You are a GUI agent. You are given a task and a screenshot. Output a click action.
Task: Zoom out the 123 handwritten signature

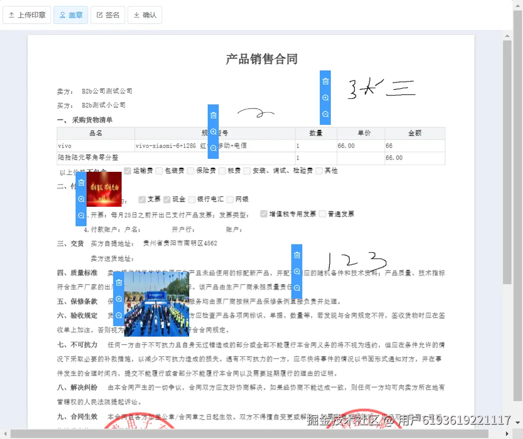(297, 288)
